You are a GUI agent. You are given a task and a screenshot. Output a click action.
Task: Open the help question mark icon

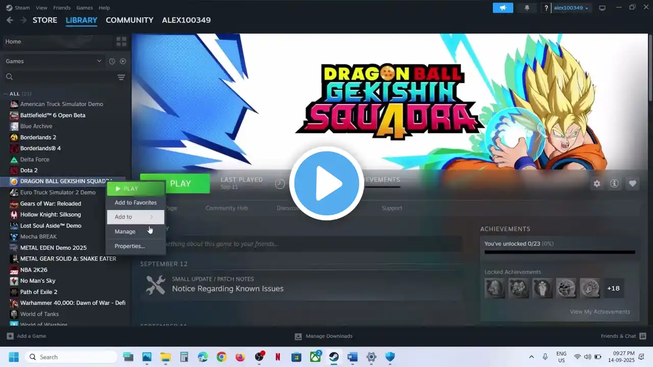coord(546,8)
